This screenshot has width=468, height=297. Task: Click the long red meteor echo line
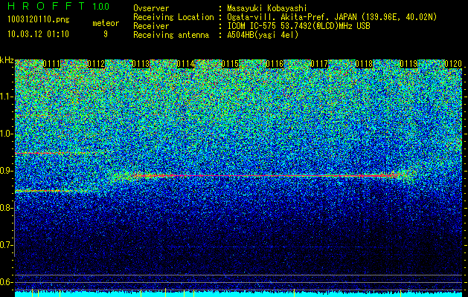coord(266,176)
